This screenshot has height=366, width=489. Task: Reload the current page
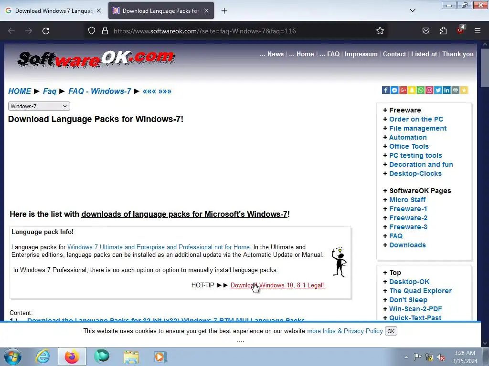click(46, 31)
